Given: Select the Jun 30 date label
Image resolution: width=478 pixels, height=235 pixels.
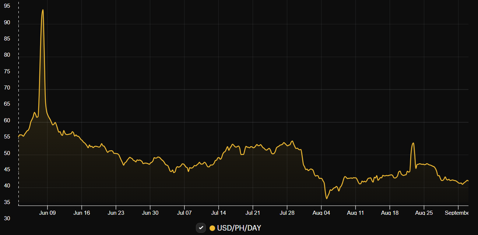Looking at the screenshot, I should click(x=150, y=213).
